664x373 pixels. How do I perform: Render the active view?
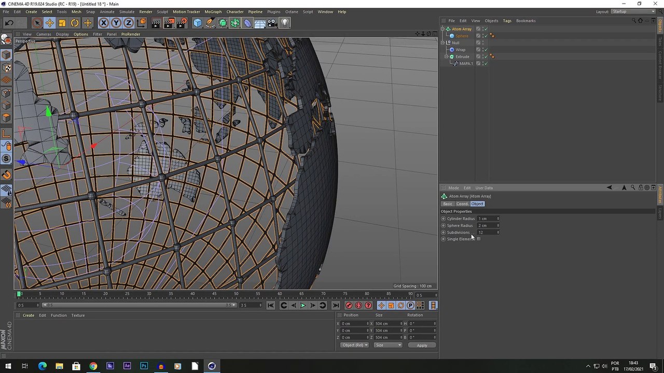(156, 23)
